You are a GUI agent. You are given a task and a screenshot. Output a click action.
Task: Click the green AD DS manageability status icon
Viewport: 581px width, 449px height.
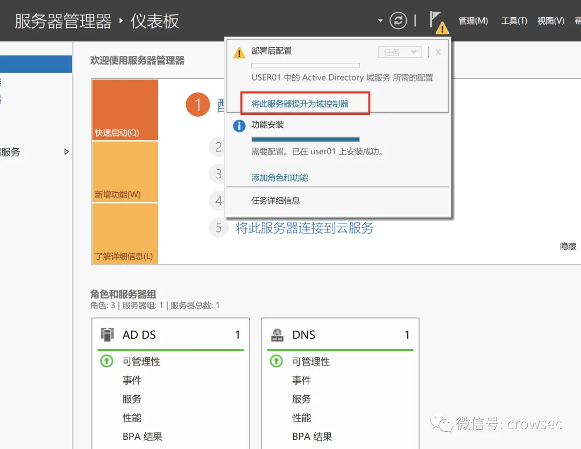107,361
